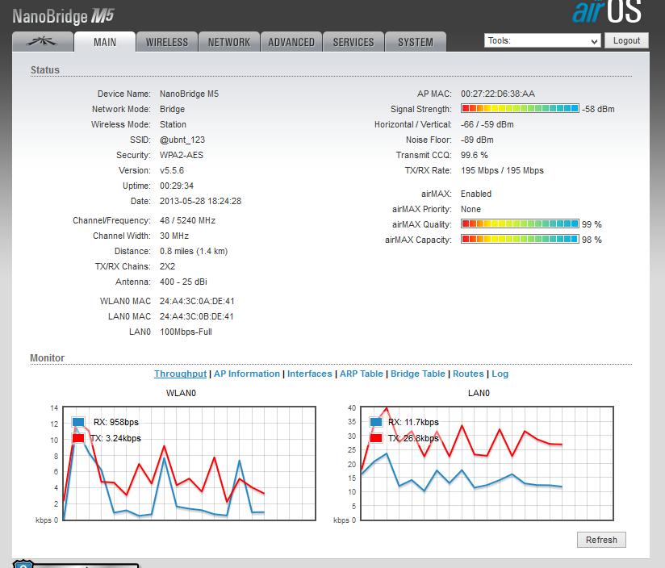Select the airMAX status value Enabled
Viewport: 665px width, 568px height.
click(x=476, y=194)
